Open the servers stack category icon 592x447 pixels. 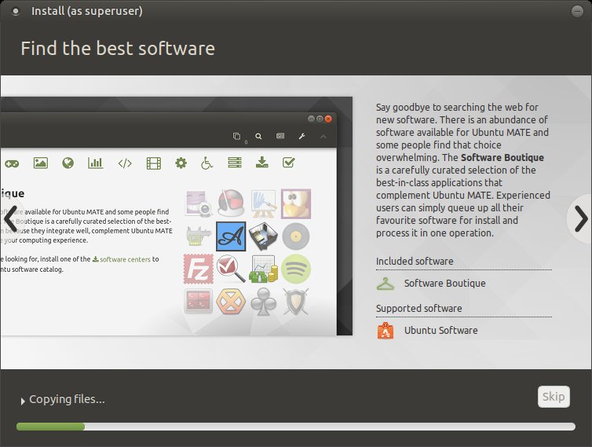pyautogui.click(x=235, y=163)
